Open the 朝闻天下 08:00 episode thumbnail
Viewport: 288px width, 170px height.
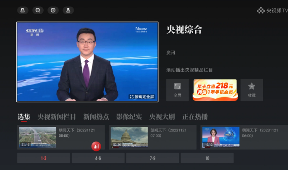click(x=38, y=137)
